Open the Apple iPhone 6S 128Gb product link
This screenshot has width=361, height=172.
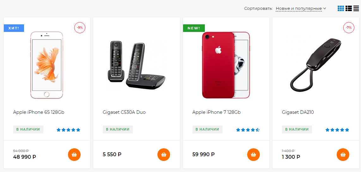coord(39,112)
